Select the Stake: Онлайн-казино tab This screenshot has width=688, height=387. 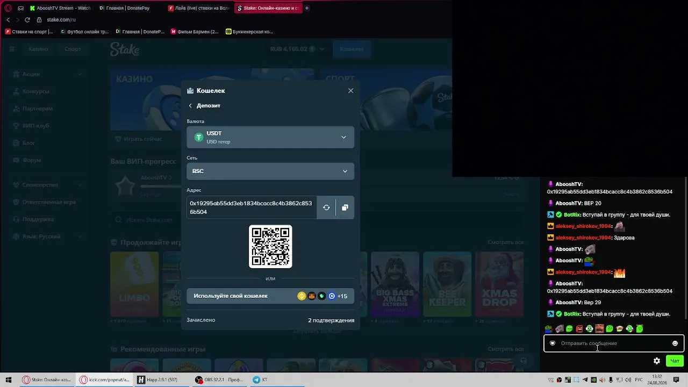coord(268,8)
